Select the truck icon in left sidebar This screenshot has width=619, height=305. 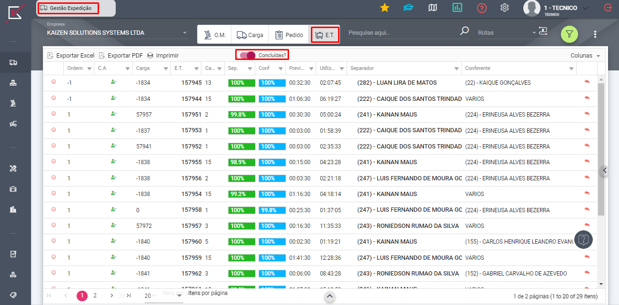point(13,62)
